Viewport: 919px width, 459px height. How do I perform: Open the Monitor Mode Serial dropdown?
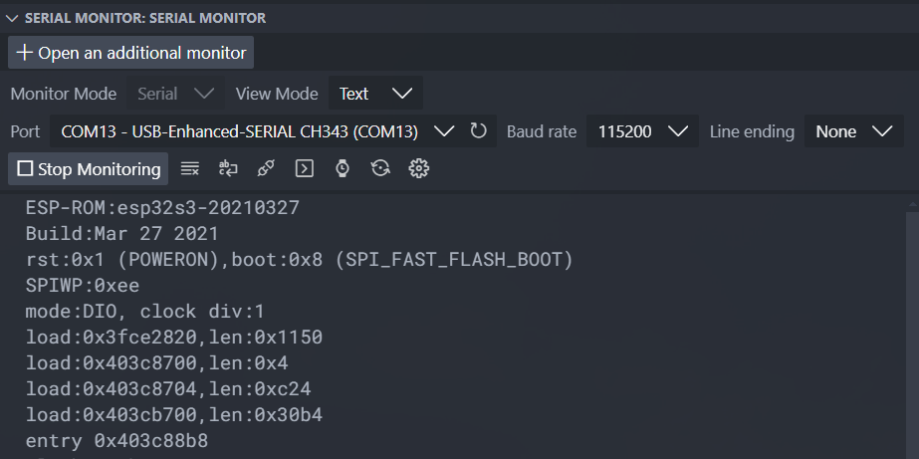176,94
